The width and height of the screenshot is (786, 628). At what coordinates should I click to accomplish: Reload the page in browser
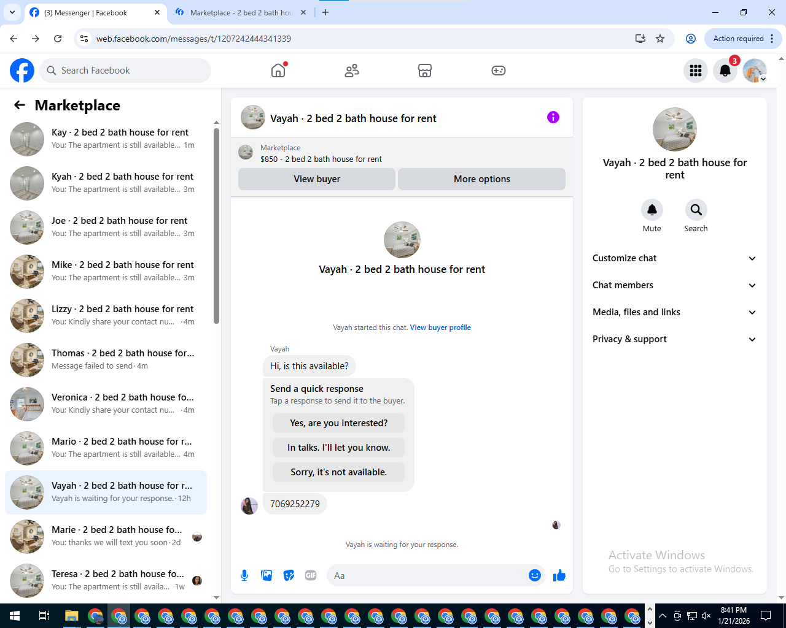[x=58, y=39]
